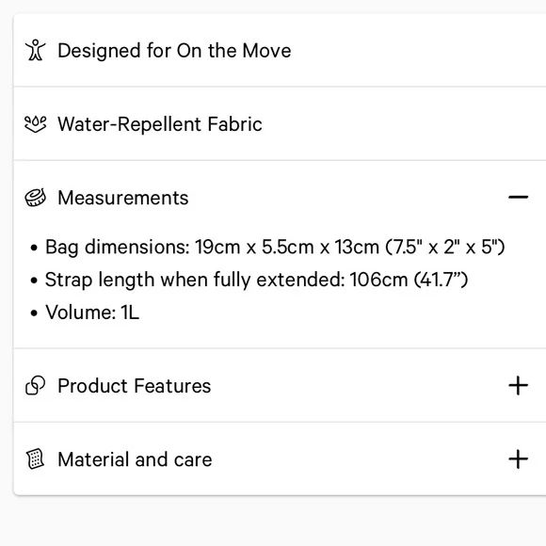Expand Material and care with the plus icon

point(518,459)
